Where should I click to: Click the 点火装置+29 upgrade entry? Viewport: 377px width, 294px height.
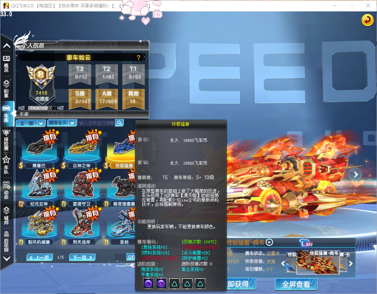coord(196,252)
